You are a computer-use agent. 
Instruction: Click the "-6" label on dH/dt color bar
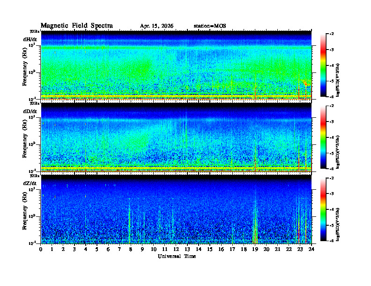331,97
